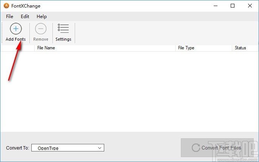This screenshot has height=162, width=259.
Task: Expand the Convert To format dropdown
Action: coord(68,148)
